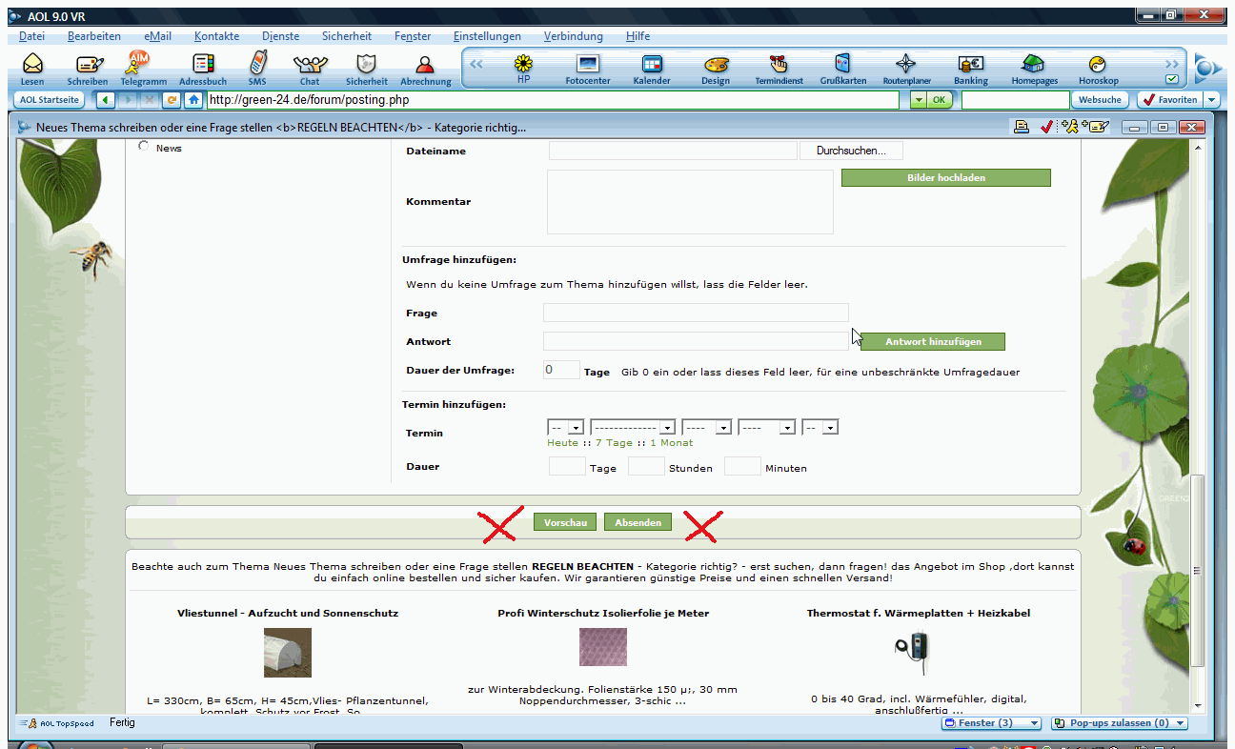The image size is (1235, 749).
Task: Open the Fotocenter toolbar icon
Action: pyautogui.click(x=588, y=65)
